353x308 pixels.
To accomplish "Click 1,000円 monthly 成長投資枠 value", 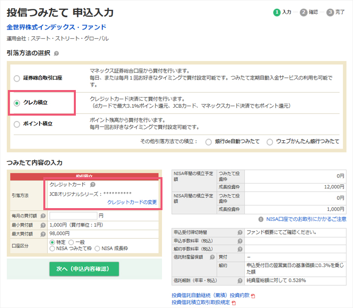I will 336,209.
